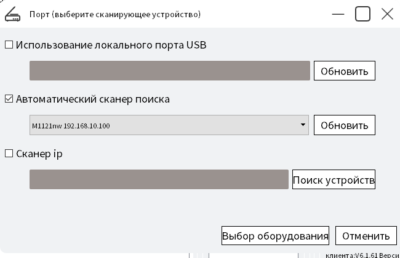Open the M1121nw 192.168.10.100 scanner combo box

pos(166,125)
